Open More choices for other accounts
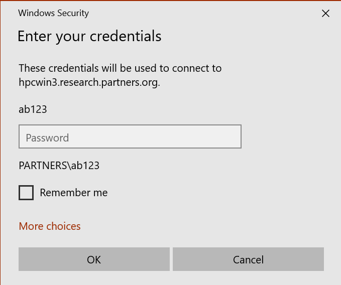This screenshot has height=285, width=341. tap(50, 226)
